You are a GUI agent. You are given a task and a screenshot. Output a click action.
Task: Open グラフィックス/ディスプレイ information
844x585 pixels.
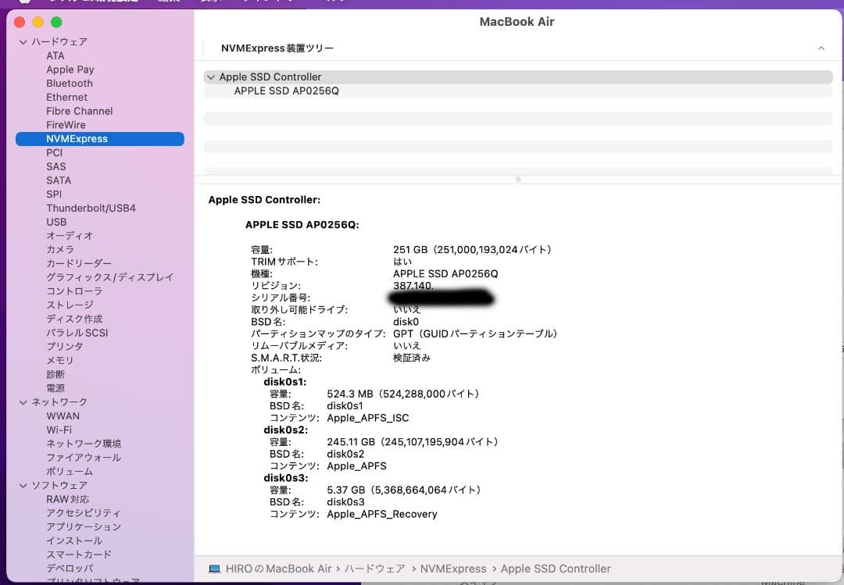point(109,276)
